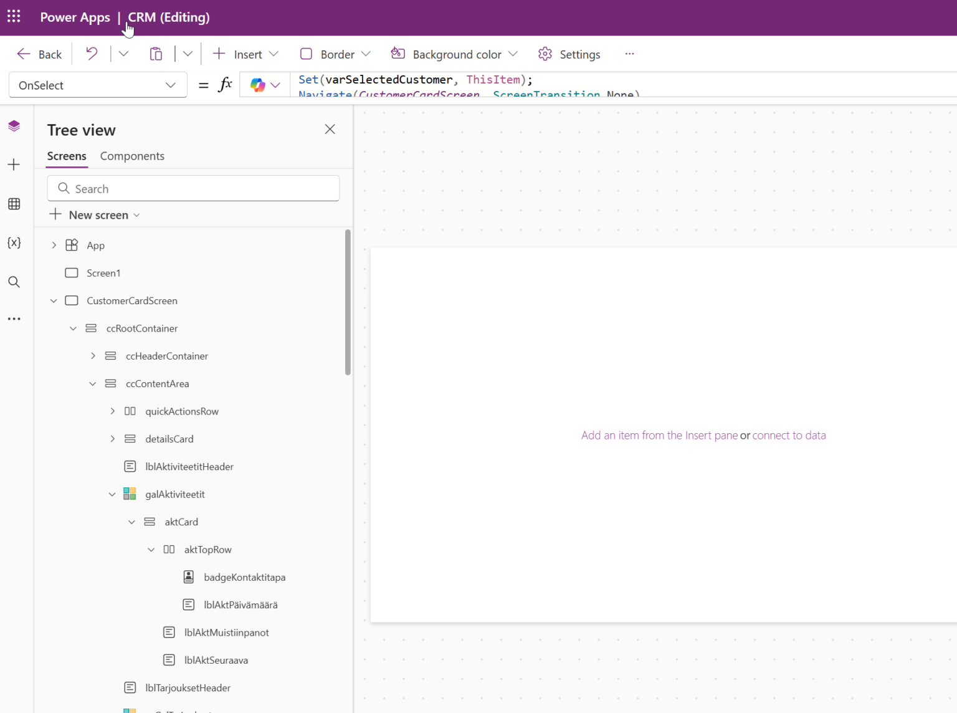Open the Border options

click(335, 54)
